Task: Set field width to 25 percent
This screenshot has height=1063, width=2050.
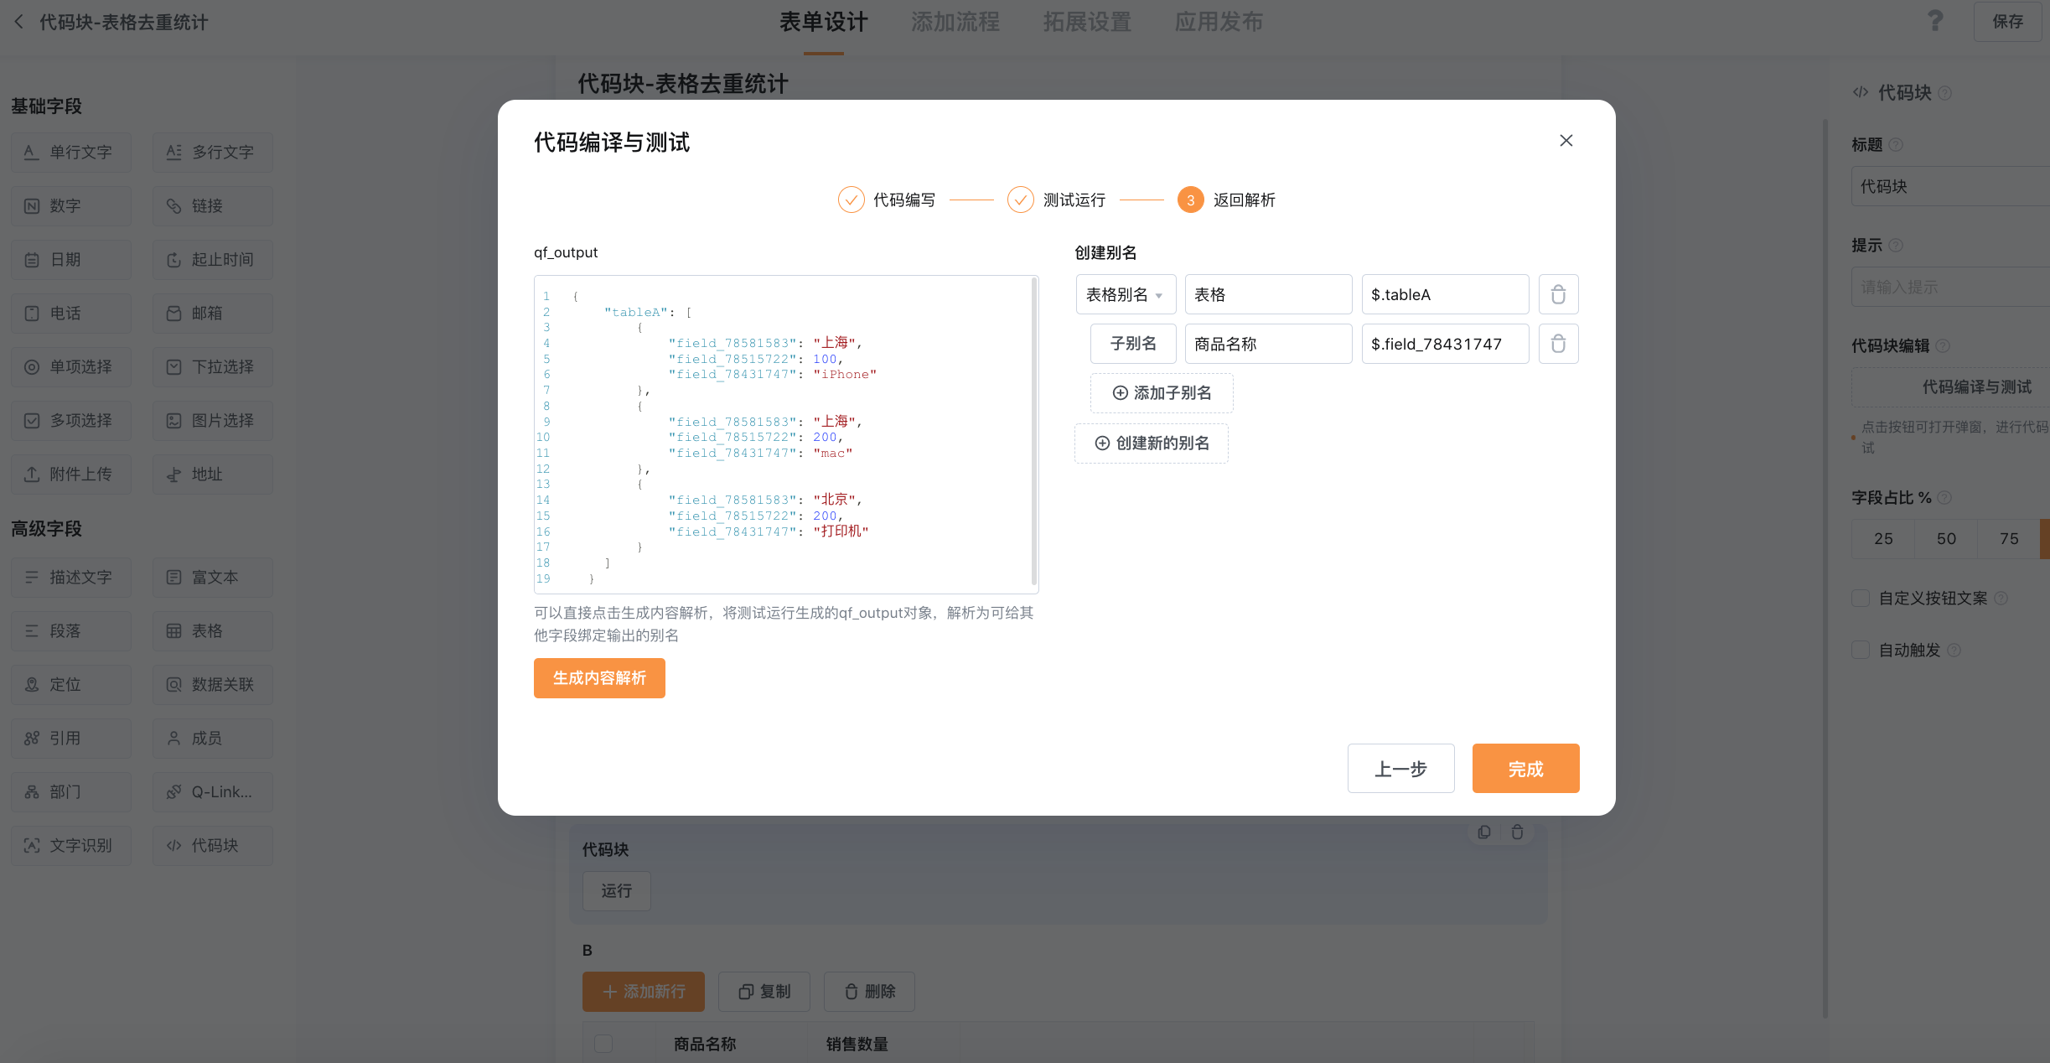Action: (x=1883, y=539)
